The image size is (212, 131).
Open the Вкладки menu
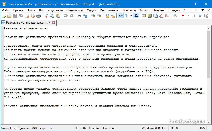click(x=174, y=10)
